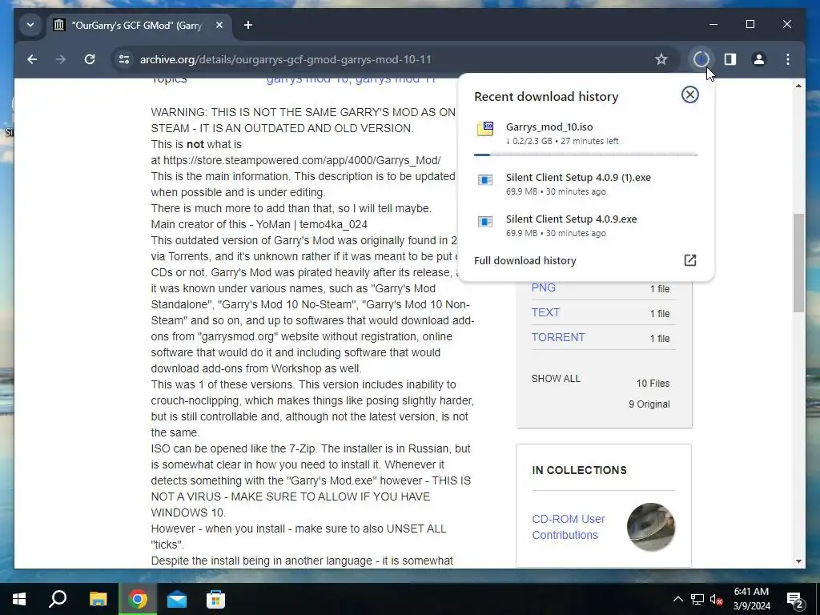Download the TORRENT file
The height and width of the screenshot is (615, 820).
558,337
